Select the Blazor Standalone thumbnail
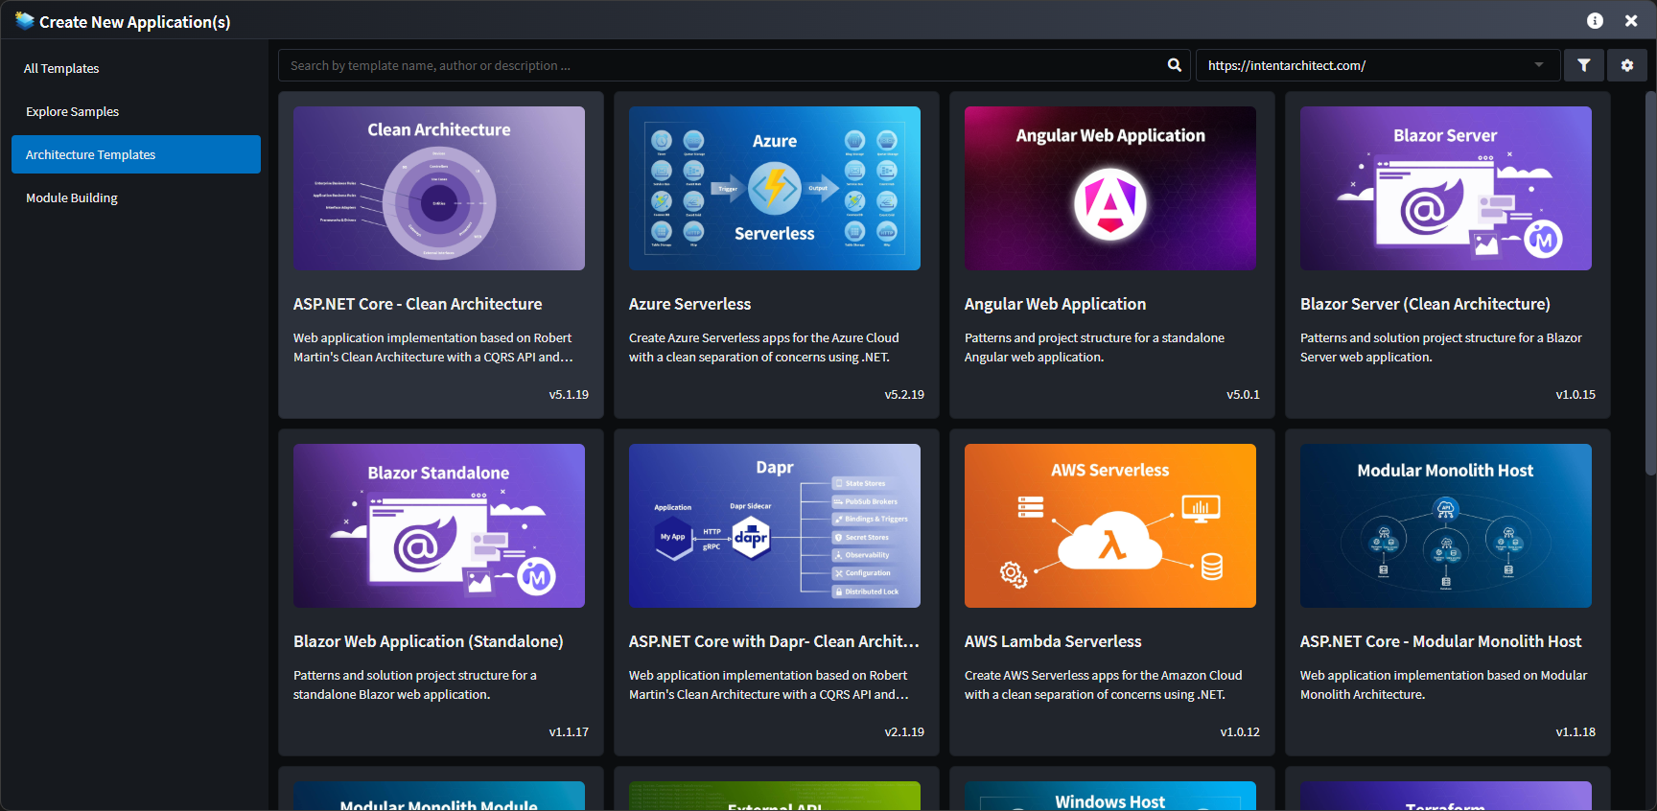 [439, 525]
